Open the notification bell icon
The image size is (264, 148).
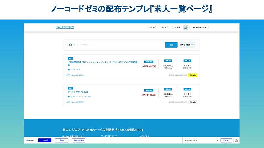(x=186, y=27)
